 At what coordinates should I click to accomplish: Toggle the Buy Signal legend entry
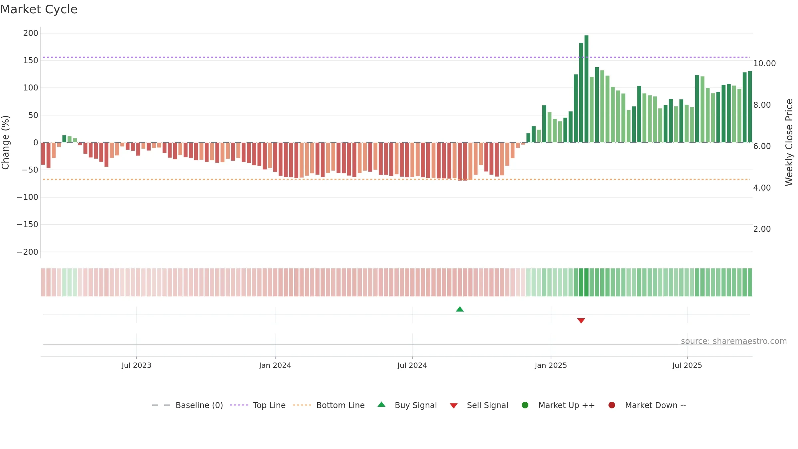[407, 405]
